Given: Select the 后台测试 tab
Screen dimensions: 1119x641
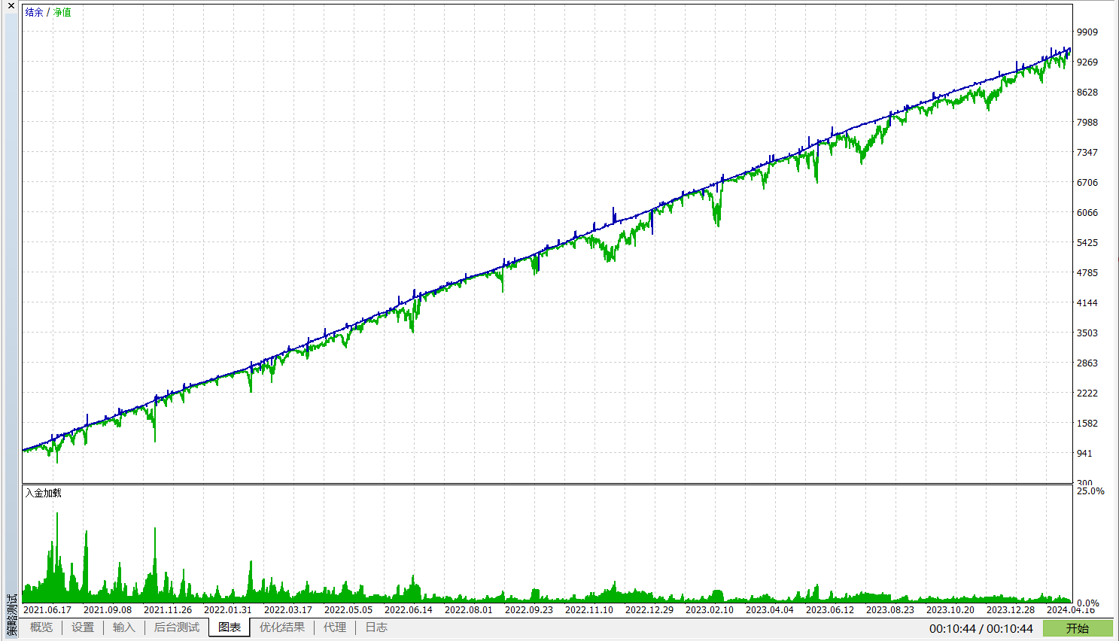Looking at the screenshot, I should click(177, 627).
